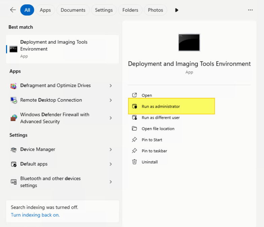The image size is (264, 227).
Task: Click the large command prompt app thumbnail
Action: 189,42
